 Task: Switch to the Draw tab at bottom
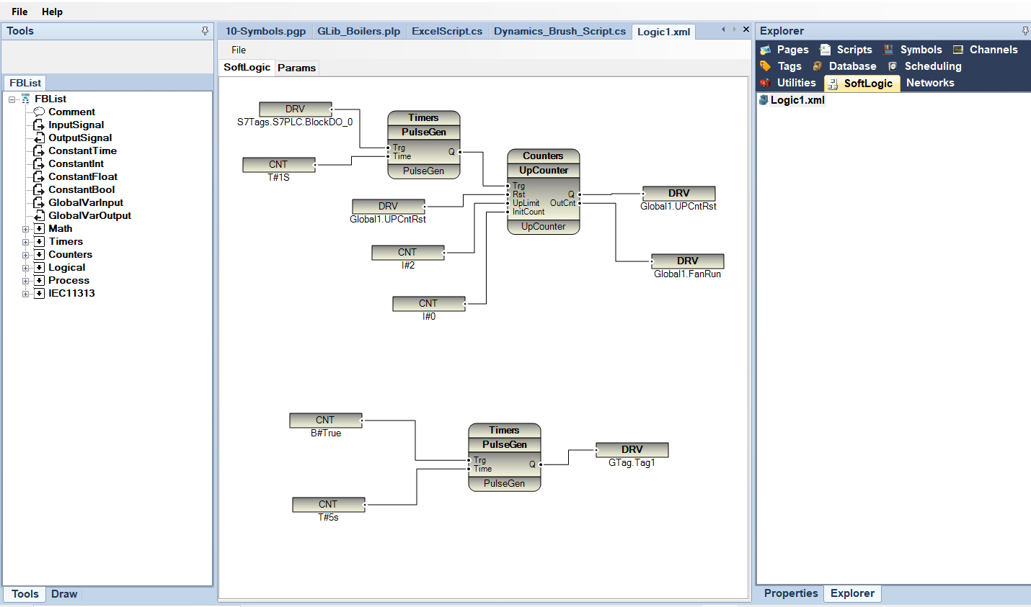[x=63, y=594]
